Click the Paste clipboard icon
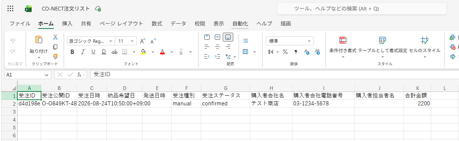 click(x=38, y=40)
